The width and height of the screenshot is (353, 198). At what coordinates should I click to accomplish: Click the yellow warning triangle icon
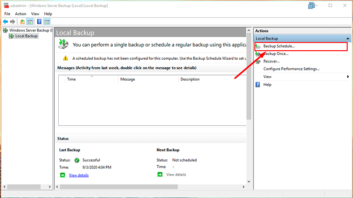[x=65, y=58]
